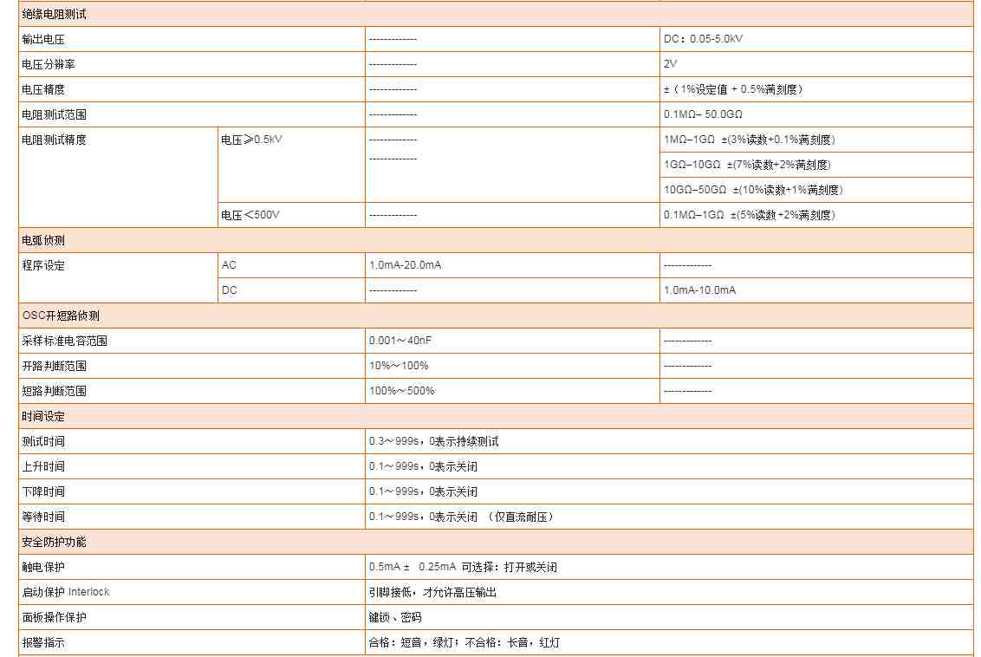Select the 面板操作保护 label
The height and width of the screenshot is (657, 981).
[x=54, y=618]
